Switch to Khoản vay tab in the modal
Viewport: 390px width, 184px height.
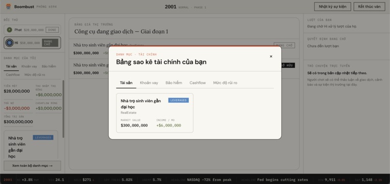149,83
